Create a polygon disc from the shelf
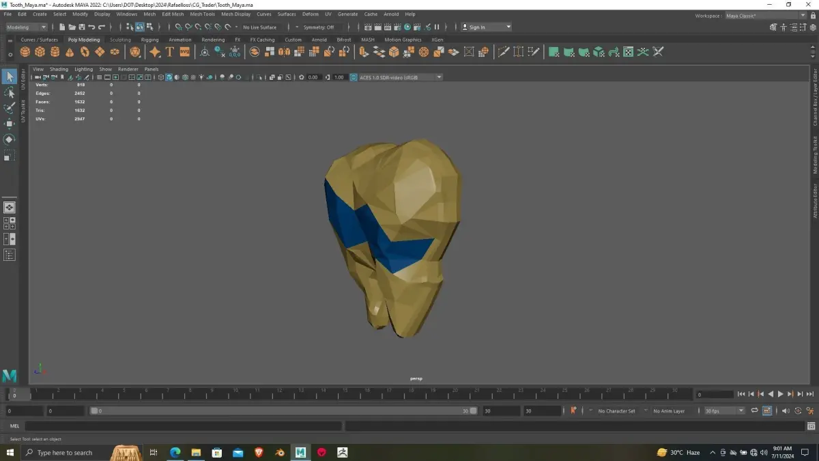 coord(115,52)
